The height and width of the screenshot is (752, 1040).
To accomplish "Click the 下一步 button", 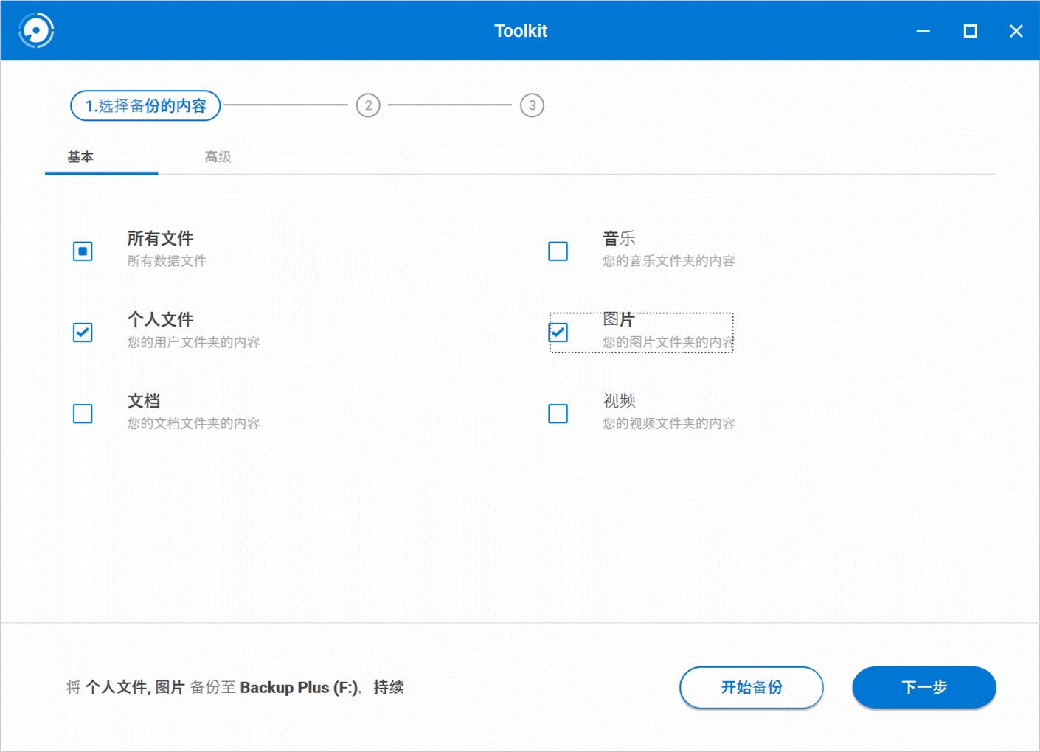I will (924, 687).
